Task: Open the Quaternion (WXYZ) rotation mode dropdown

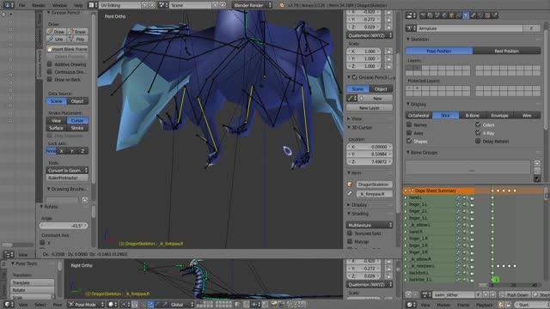Action: pos(370,35)
